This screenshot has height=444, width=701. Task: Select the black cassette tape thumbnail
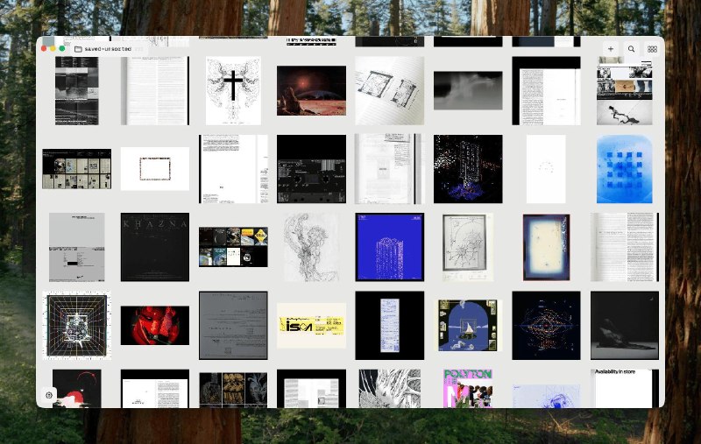tap(311, 169)
